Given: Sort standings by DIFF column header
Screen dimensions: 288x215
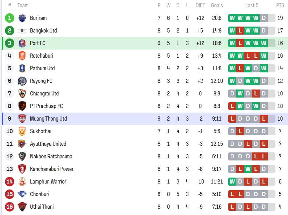Looking at the screenshot, I should click(200, 5).
